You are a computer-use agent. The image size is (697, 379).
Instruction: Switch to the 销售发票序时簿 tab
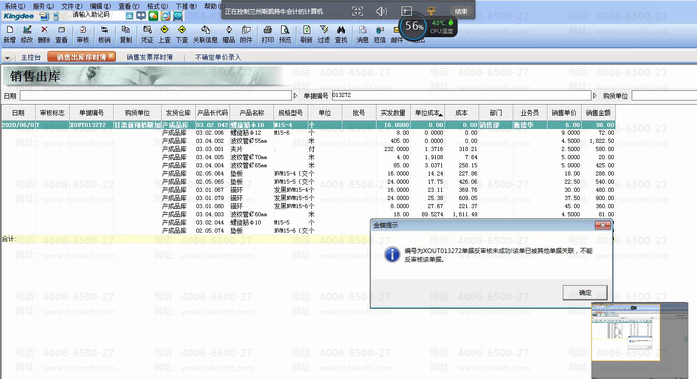tap(150, 57)
